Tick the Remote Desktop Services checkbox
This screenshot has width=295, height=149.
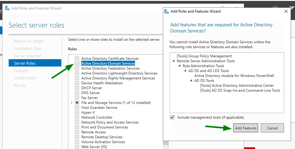click(77, 137)
